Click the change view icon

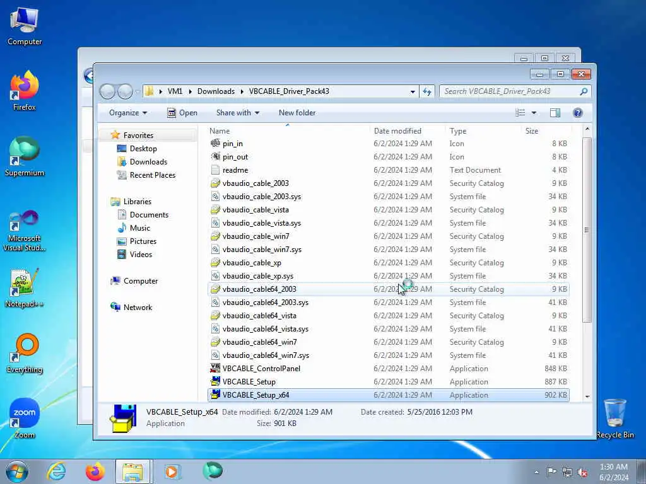pos(520,113)
